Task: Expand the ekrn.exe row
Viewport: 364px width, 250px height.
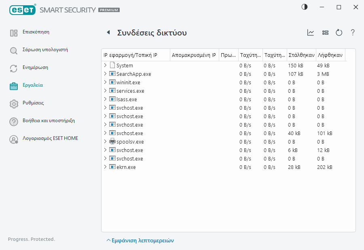Action: 105,167
